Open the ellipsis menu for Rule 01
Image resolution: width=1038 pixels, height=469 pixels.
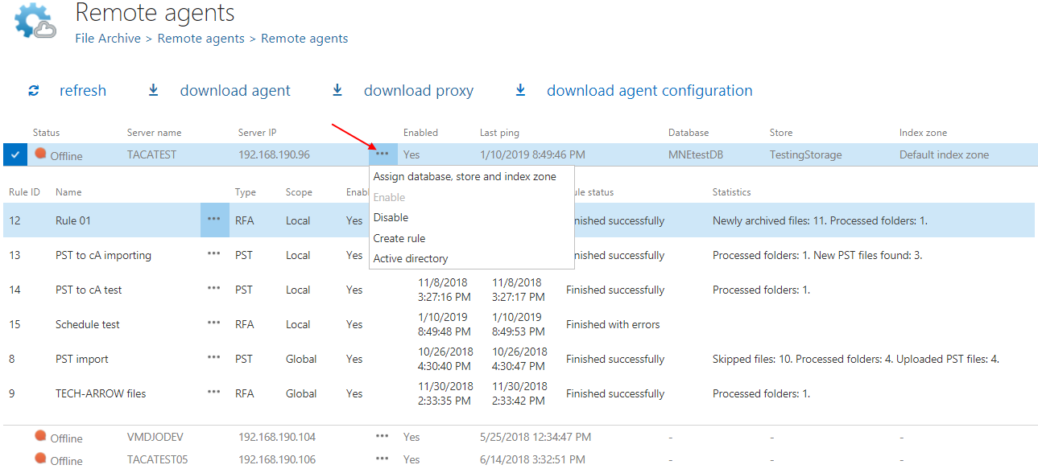pyautogui.click(x=213, y=220)
